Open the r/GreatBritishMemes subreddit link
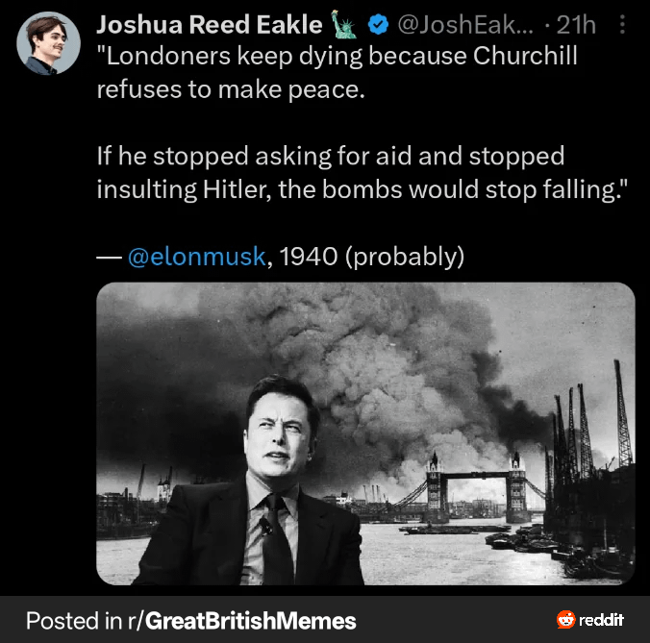This screenshot has height=643, width=650. click(x=250, y=621)
